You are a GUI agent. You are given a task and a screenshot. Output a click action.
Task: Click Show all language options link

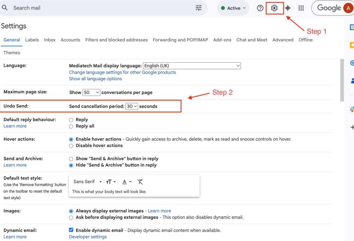(x=95, y=79)
